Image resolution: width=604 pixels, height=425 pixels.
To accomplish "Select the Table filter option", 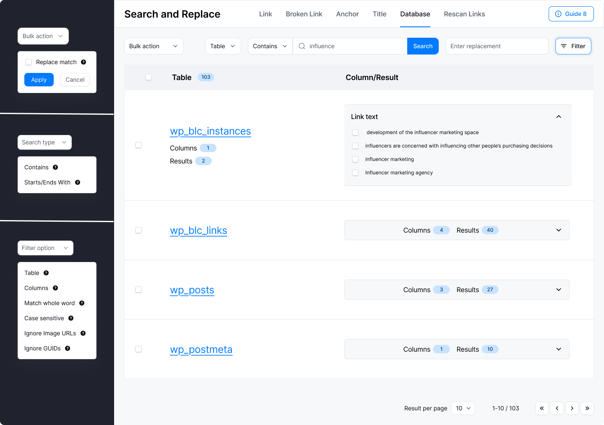I will click(x=32, y=273).
